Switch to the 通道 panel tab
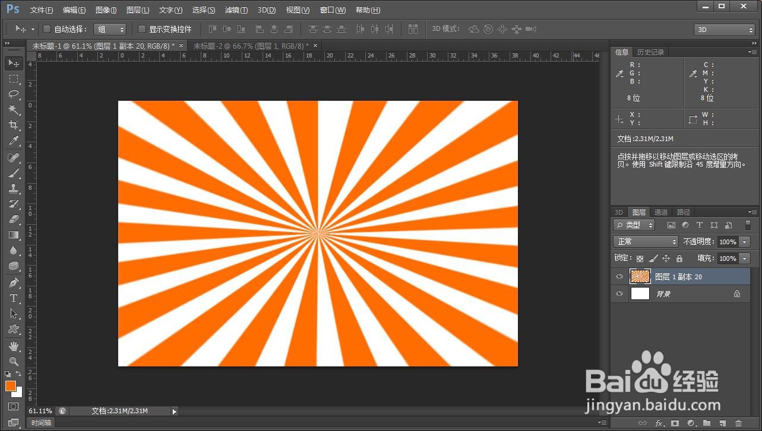 661,212
